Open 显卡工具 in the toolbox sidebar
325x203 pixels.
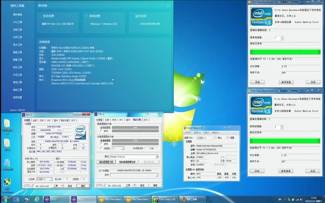[x=17, y=45]
